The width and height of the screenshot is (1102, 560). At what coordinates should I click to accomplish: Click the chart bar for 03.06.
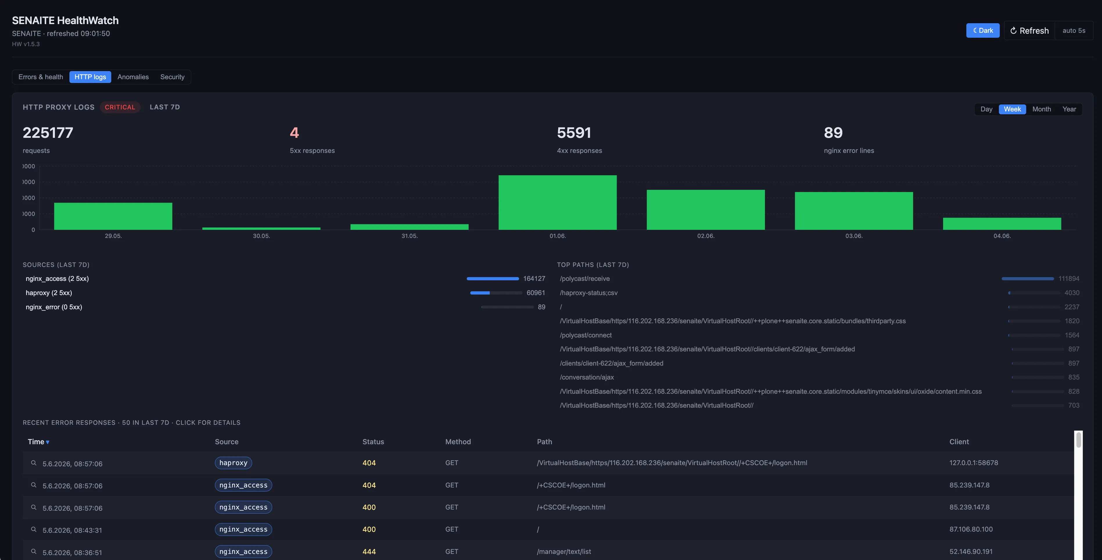[853, 211]
